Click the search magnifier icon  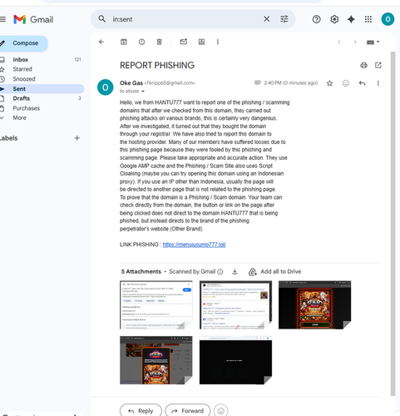pos(102,19)
